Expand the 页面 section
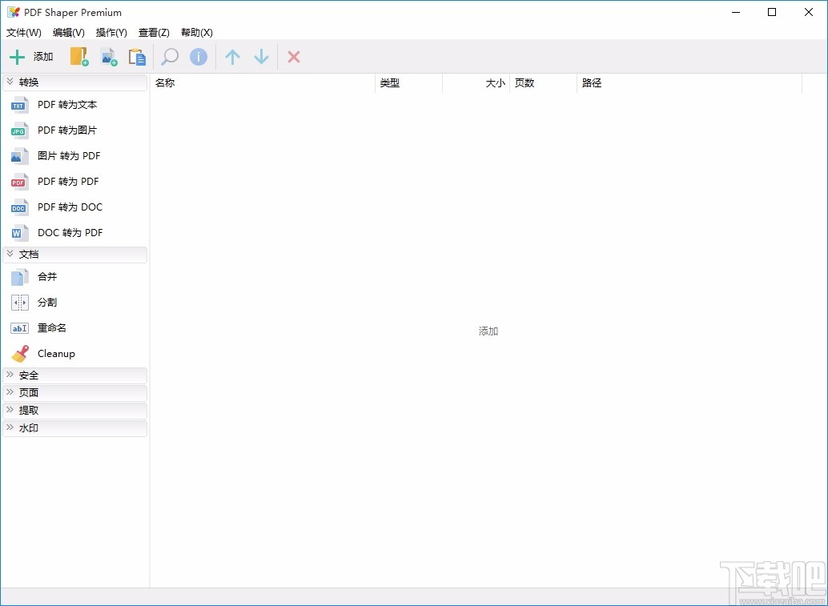Viewport: 828px width, 606px height. [74, 392]
